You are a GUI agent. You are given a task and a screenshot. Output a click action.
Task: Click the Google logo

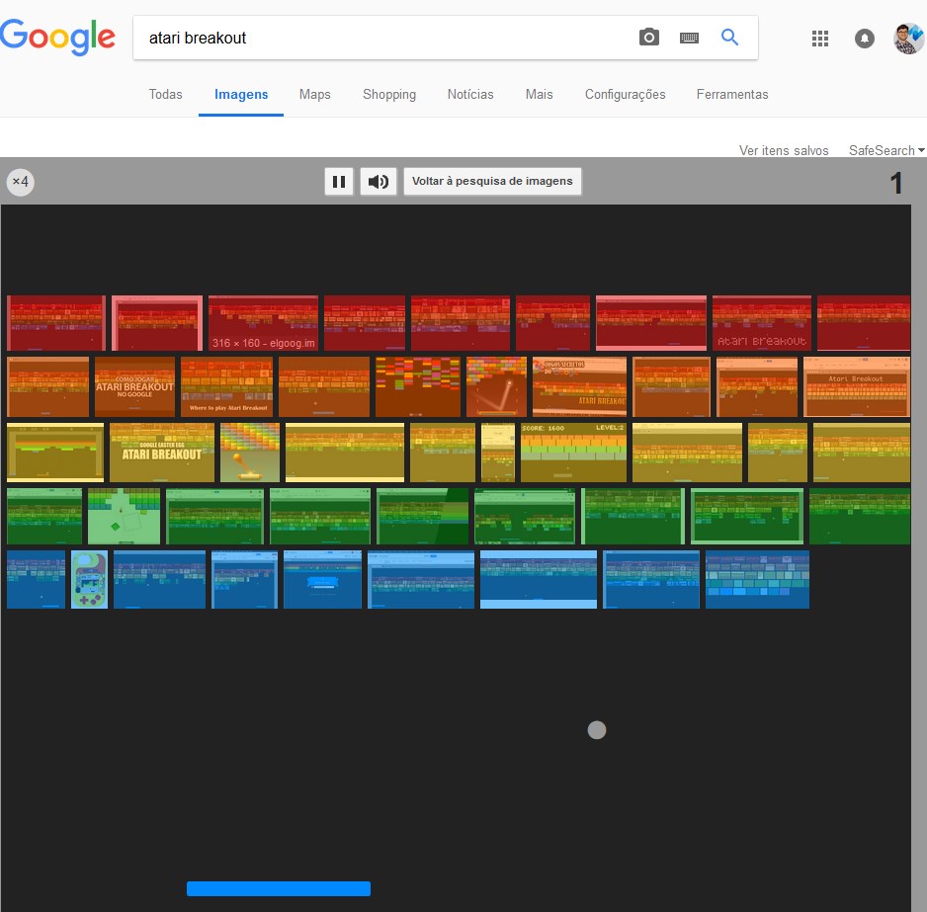tap(57, 37)
